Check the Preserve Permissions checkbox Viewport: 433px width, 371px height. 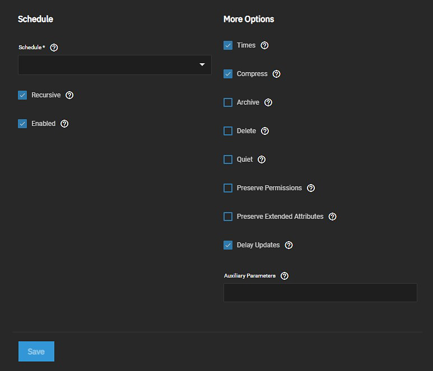tap(228, 188)
